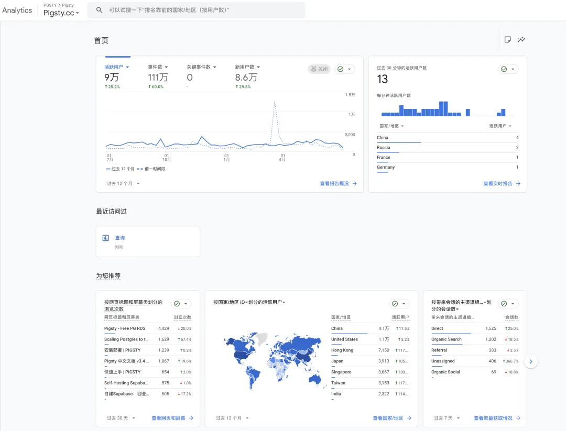Image resolution: width=566 pixels, height=431 pixels.
Task: Open 查看实时报告 link
Action: coord(498,184)
